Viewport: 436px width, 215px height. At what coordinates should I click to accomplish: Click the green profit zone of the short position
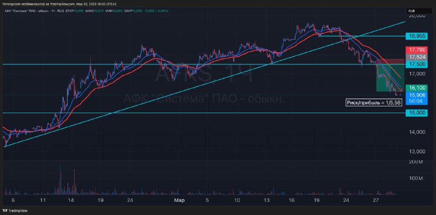coord(389,79)
